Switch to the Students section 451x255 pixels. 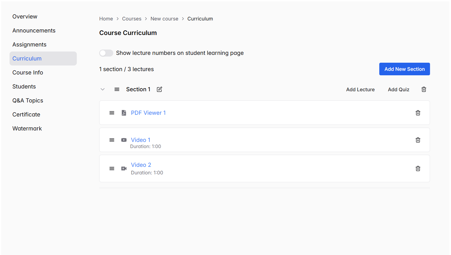[x=24, y=86]
